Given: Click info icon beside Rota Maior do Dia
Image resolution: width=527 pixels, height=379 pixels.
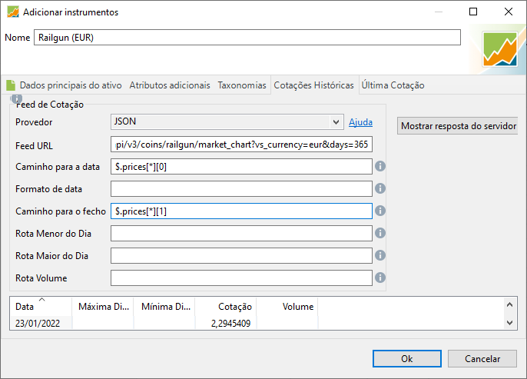Looking at the screenshot, I should pyautogui.click(x=380, y=255).
